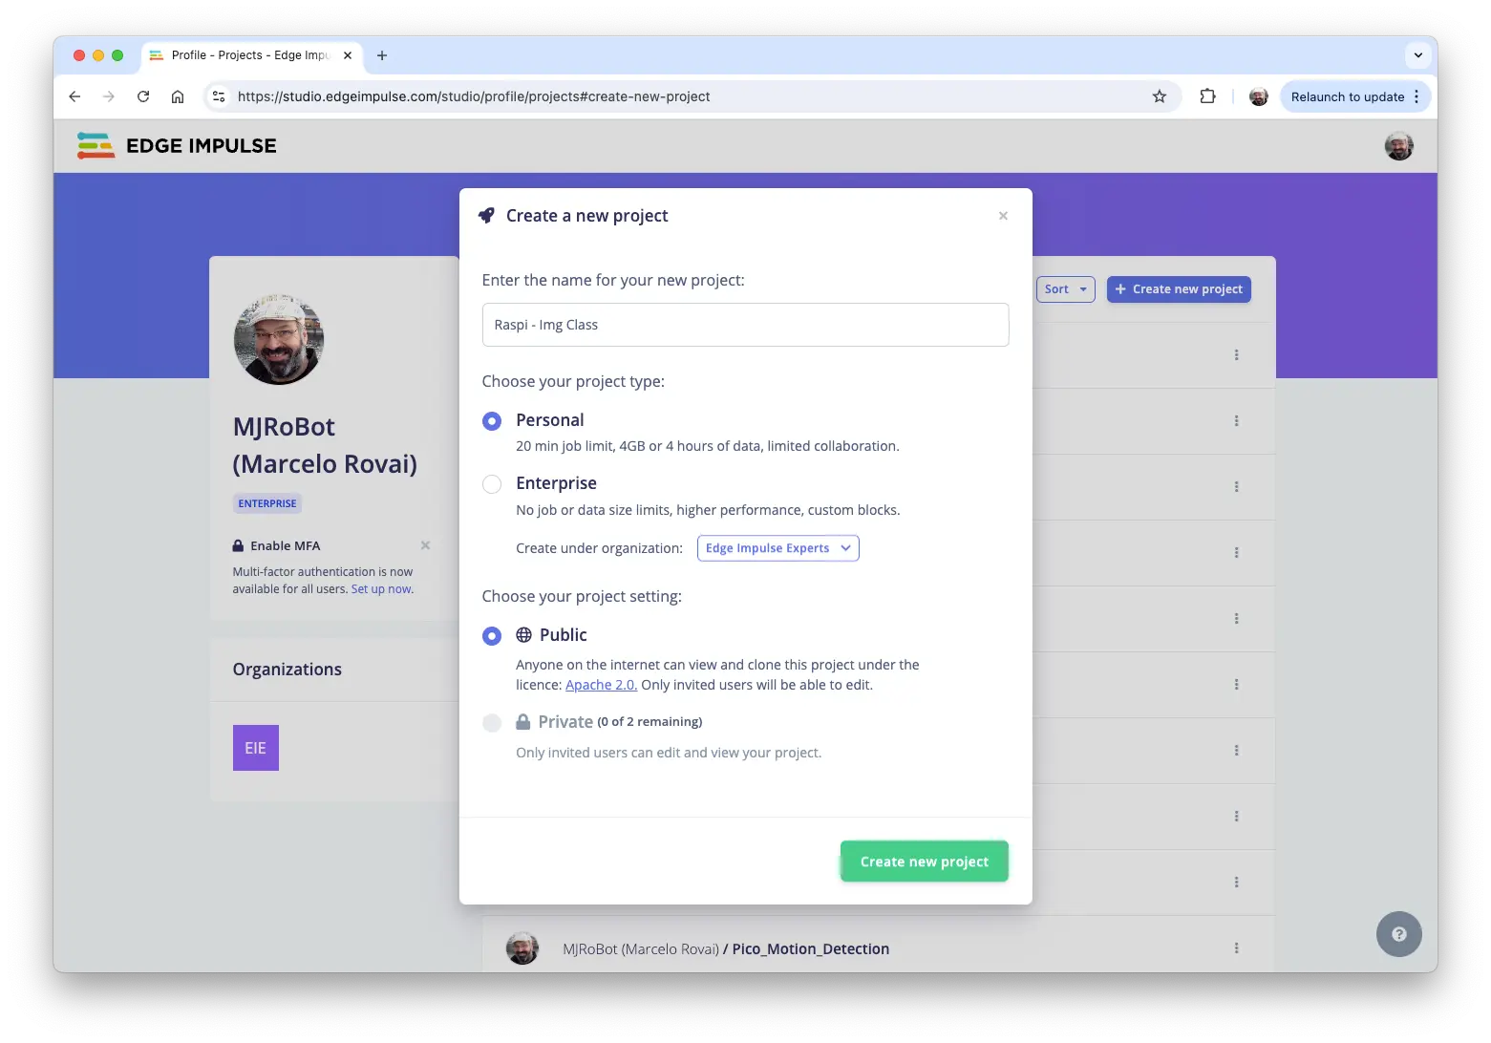Select the Personal project type
The image size is (1491, 1043).
coord(492,421)
